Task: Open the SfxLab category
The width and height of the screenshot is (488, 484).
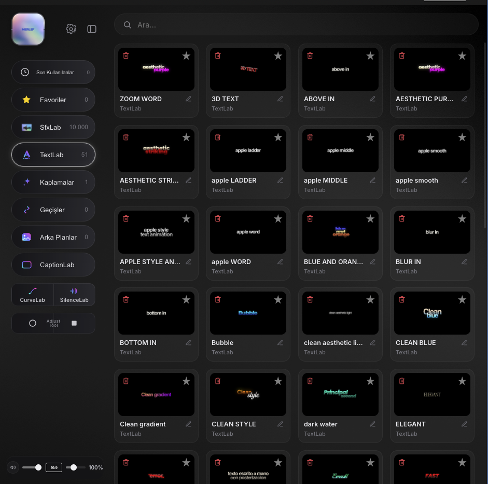Action: pyautogui.click(x=53, y=127)
